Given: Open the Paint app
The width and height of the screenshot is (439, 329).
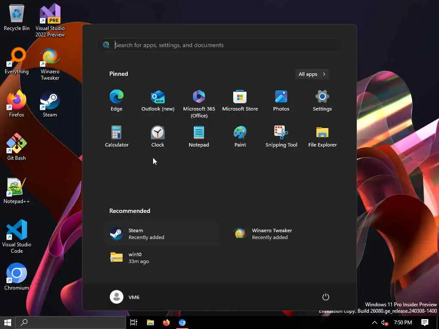Looking at the screenshot, I should click(240, 137).
